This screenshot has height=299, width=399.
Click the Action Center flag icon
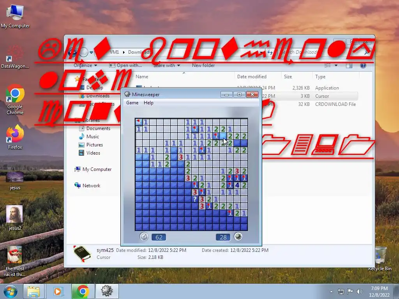pyautogui.click(x=350, y=292)
